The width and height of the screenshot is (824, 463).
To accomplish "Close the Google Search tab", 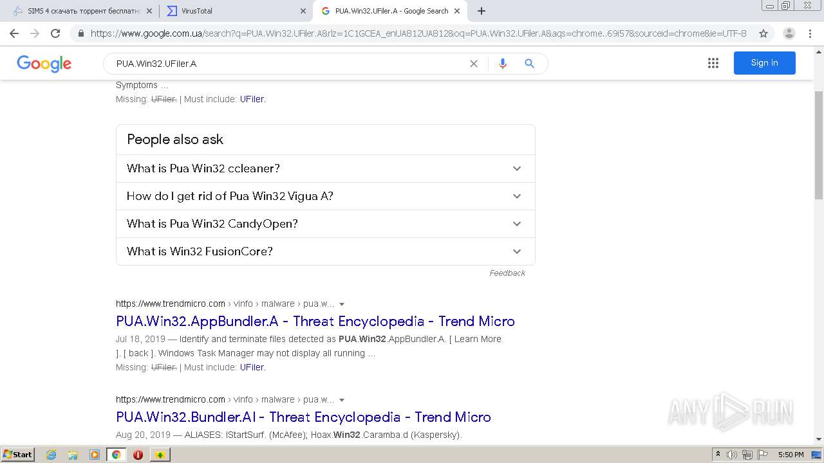I will pos(457,11).
